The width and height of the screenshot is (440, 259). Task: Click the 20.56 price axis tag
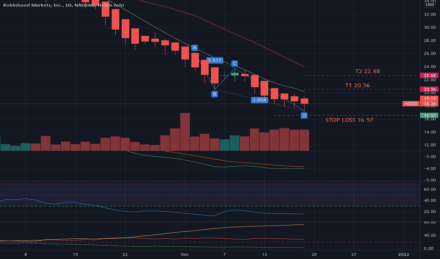pyautogui.click(x=429, y=89)
